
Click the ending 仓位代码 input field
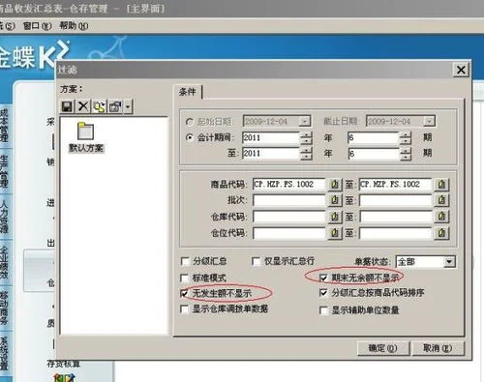click(396, 232)
